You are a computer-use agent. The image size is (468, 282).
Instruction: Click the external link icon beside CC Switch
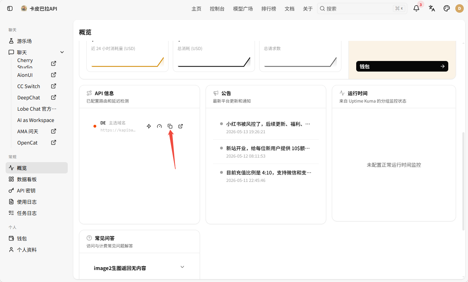pyautogui.click(x=54, y=86)
